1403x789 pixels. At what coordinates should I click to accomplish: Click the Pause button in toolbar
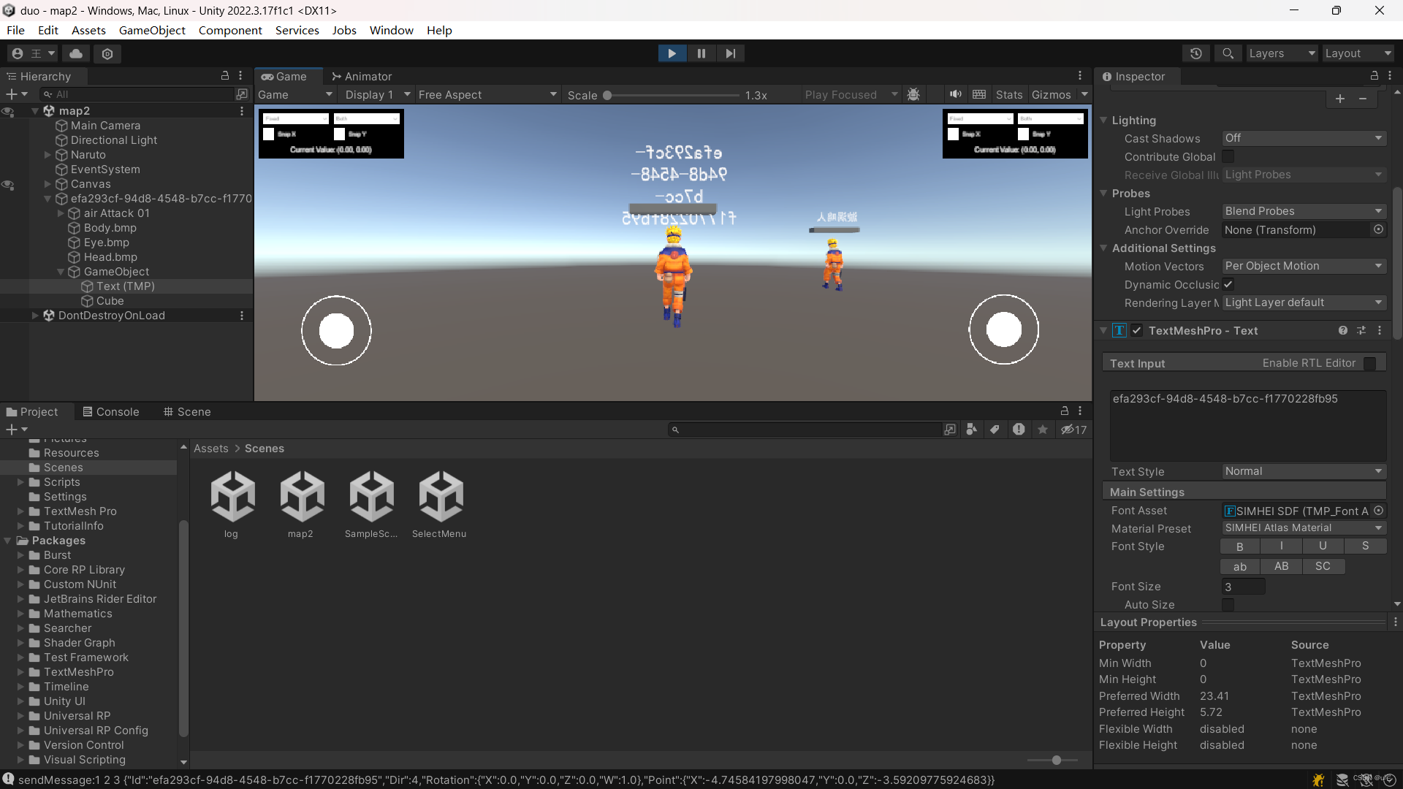701,53
